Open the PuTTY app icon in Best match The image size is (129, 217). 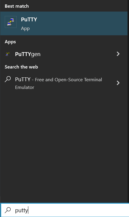tap(11, 22)
